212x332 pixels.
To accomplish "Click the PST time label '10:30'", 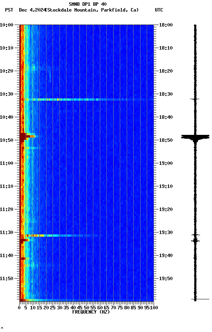I will pyautogui.click(x=7, y=94).
